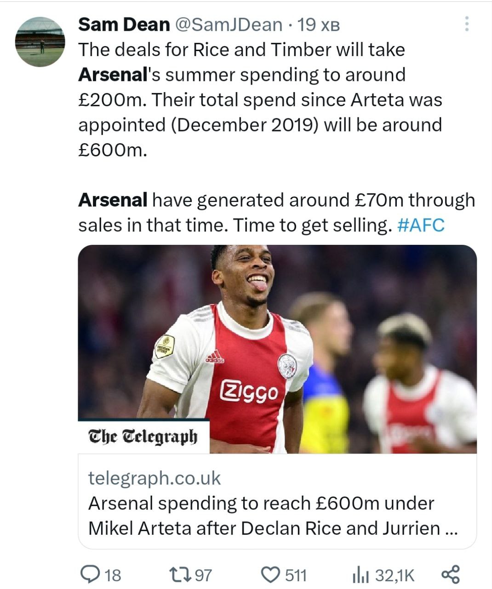Open the Ajax player article photo

click(x=277, y=341)
